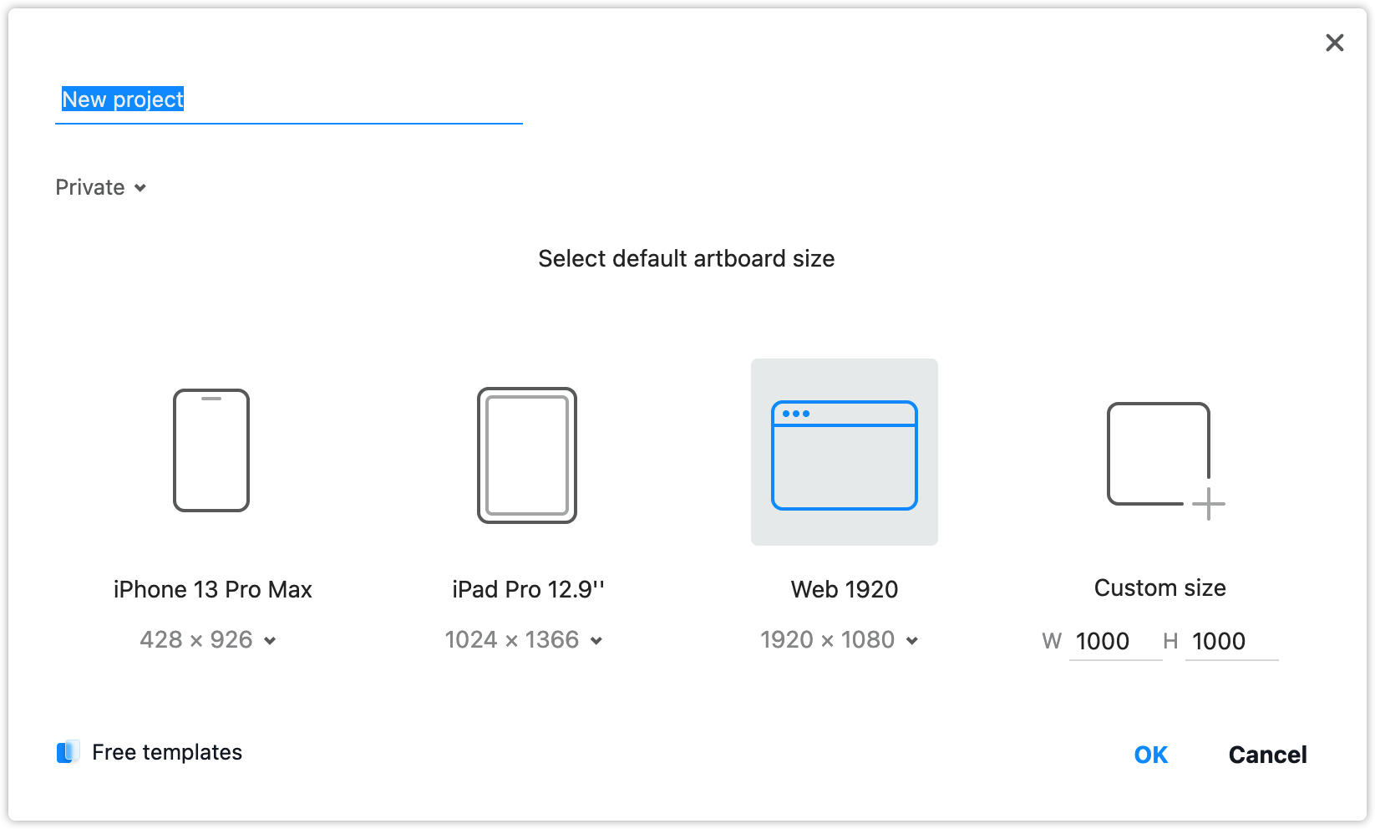Select the Custom size artboard icon
This screenshot has height=829, width=1375.
pos(1165,460)
